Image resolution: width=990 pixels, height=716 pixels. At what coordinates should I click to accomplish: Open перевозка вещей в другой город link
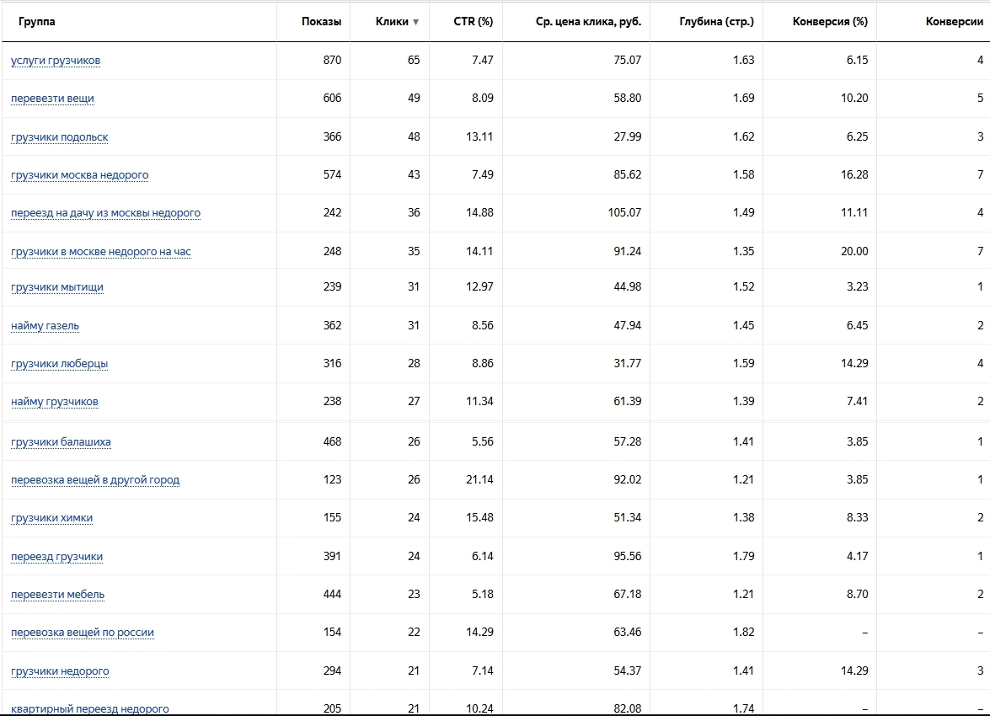pyautogui.click(x=95, y=480)
